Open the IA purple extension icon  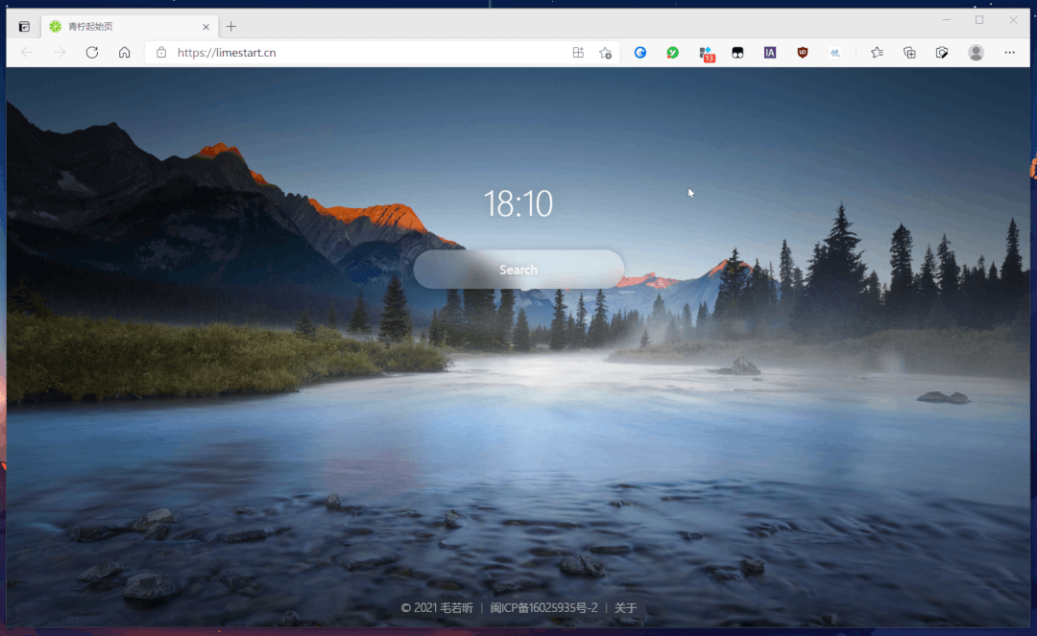coord(770,52)
